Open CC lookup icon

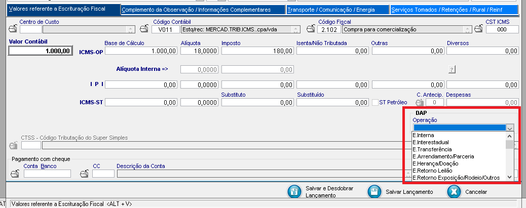[x=84, y=174]
